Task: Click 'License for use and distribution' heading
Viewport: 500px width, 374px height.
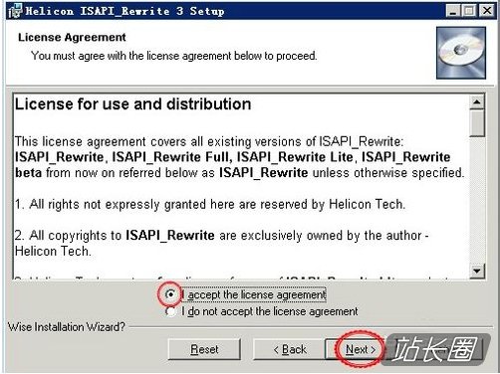Action: (132, 104)
